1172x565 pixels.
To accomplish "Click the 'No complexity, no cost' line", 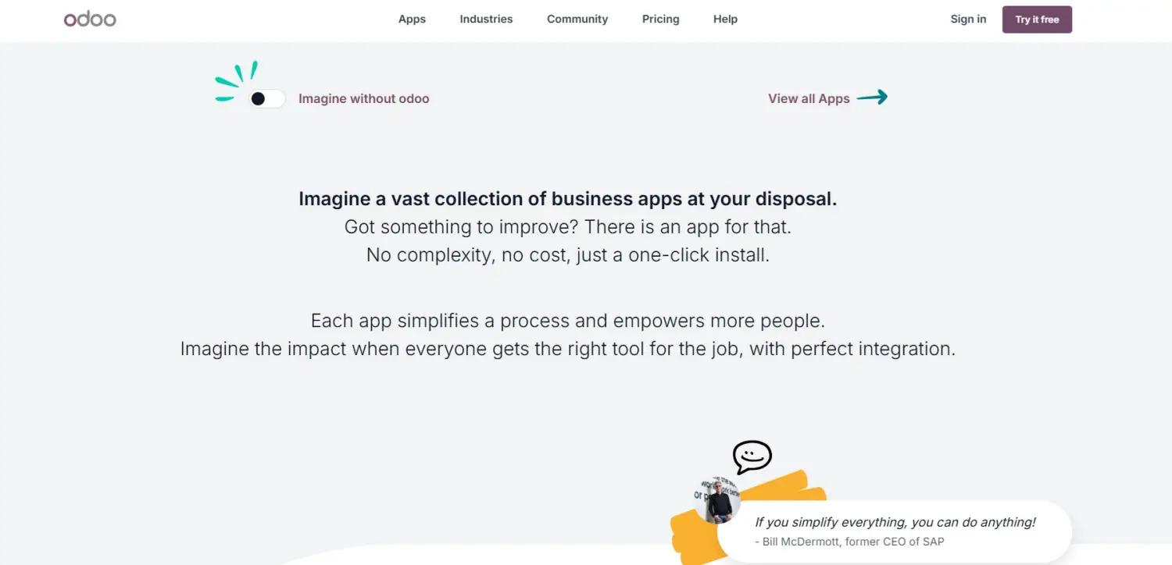I will pos(568,255).
